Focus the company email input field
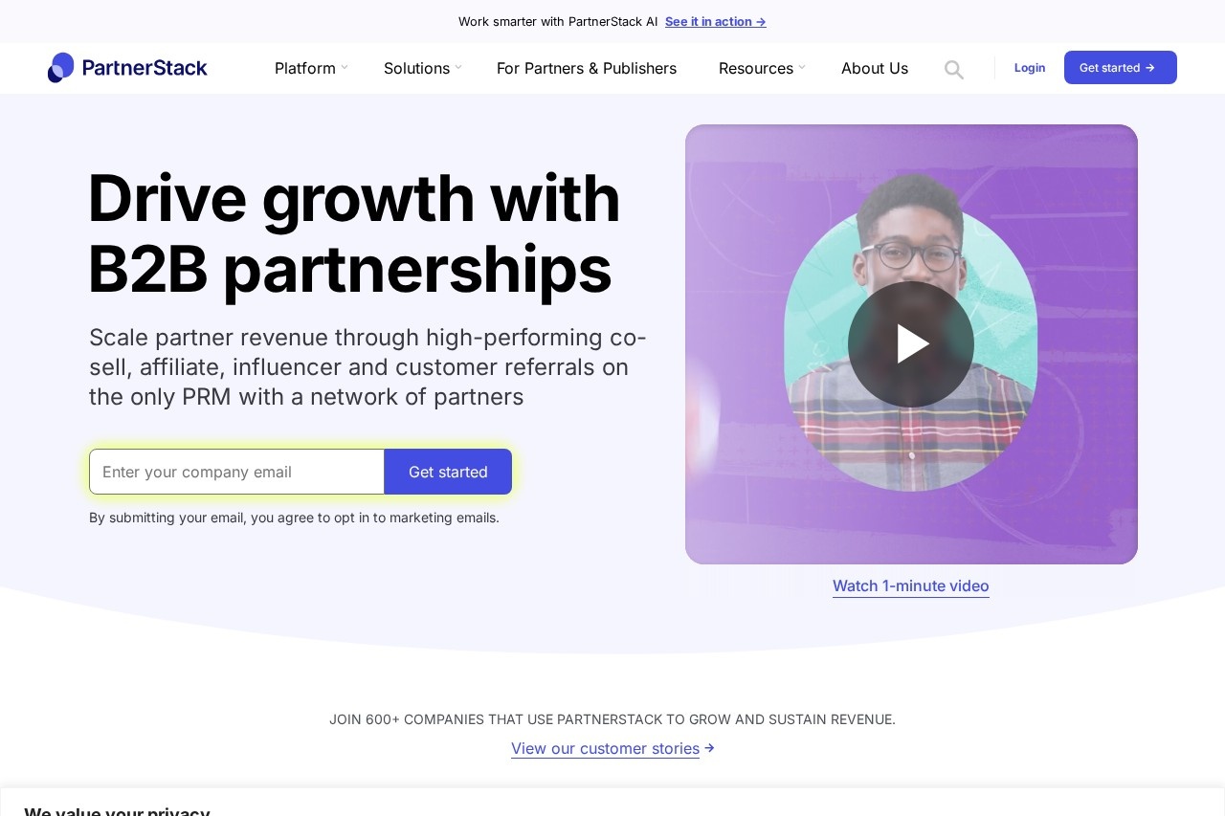Screen dimensions: 1225x816 [236, 472]
